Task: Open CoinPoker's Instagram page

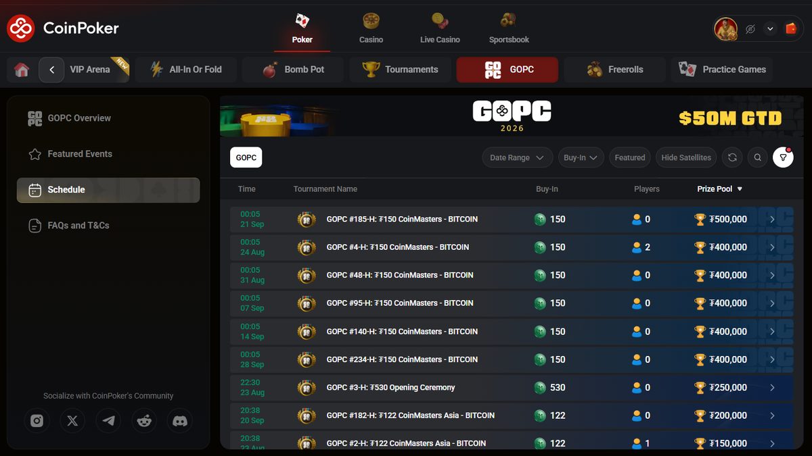Action: [x=37, y=421]
